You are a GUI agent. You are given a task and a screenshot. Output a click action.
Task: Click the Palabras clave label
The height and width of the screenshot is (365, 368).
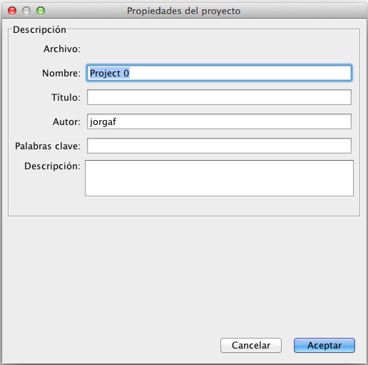click(48, 146)
